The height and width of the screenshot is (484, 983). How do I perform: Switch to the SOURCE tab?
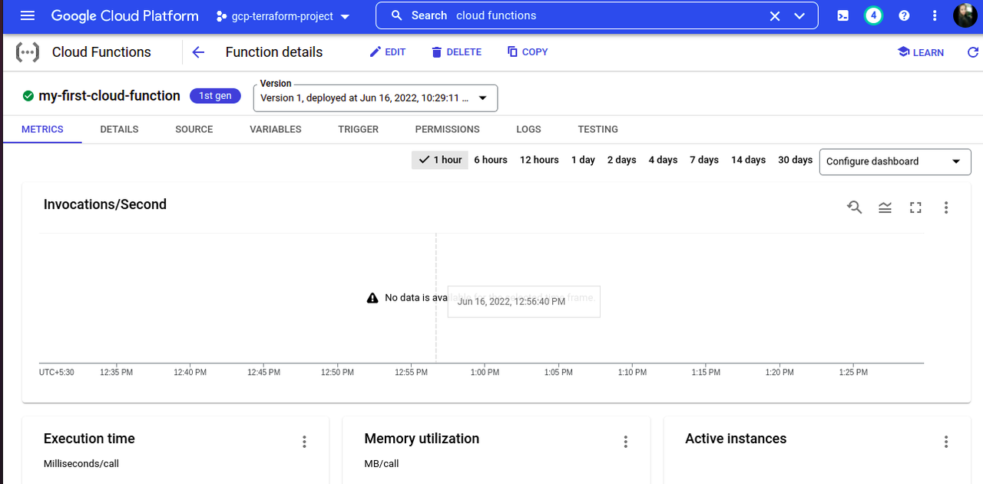click(194, 129)
